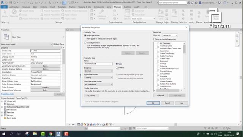This screenshot has height=137, width=243.
Task: Open the Filter list dropdown
Action: coord(170,35)
